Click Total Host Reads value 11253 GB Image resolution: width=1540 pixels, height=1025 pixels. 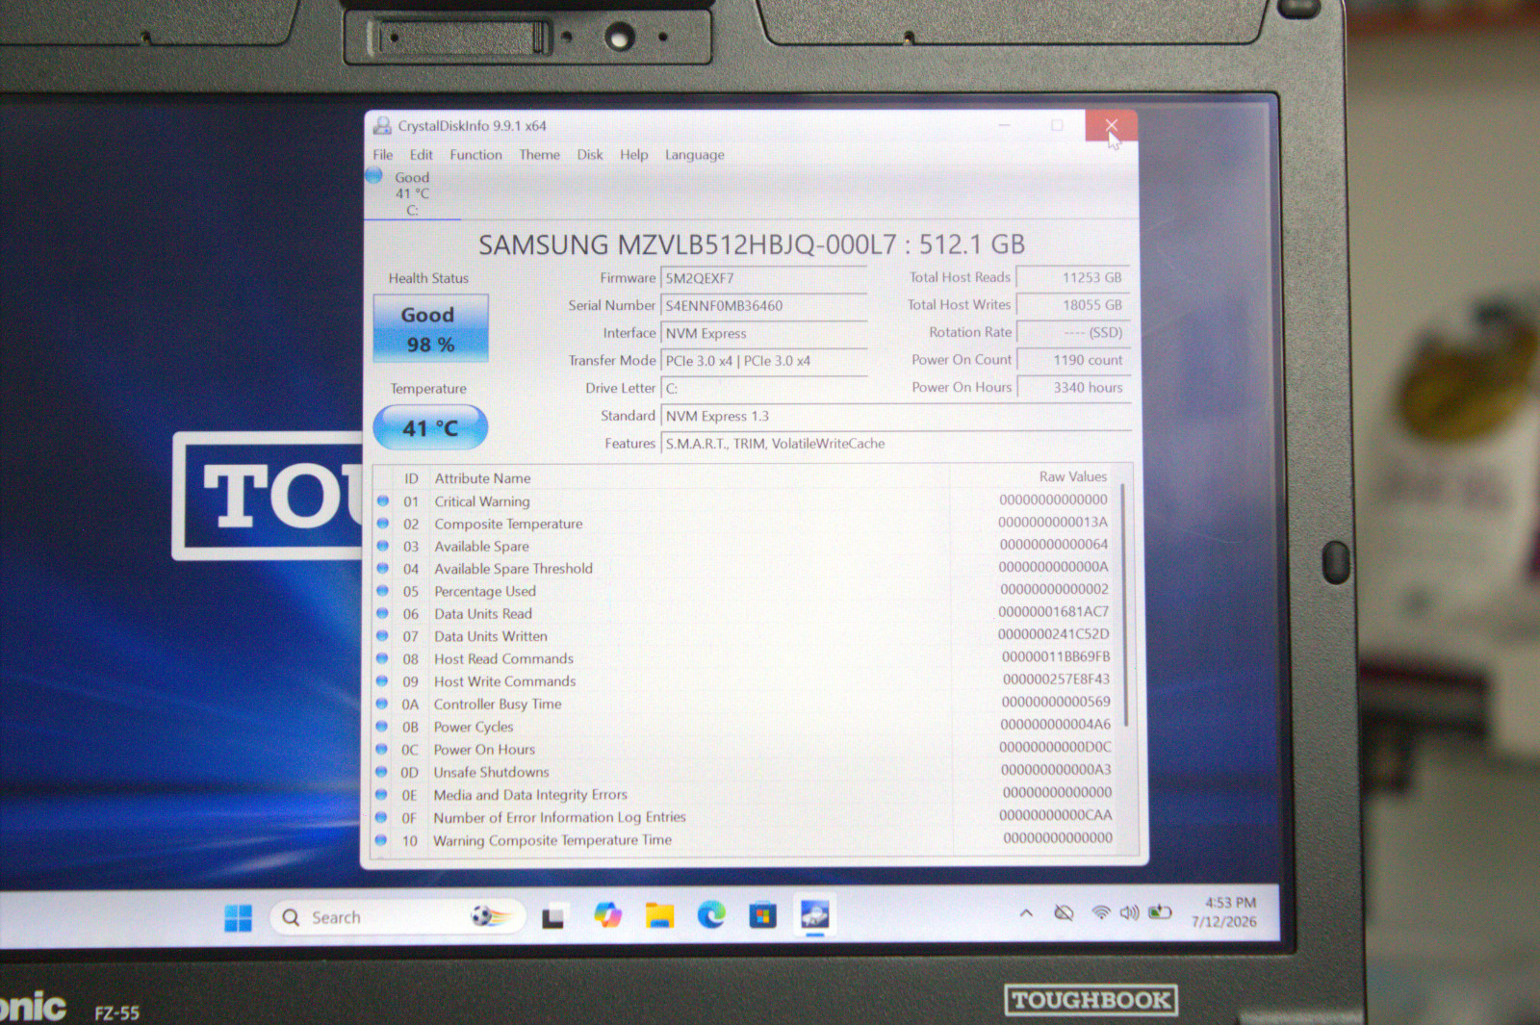tap(1072, 277)
